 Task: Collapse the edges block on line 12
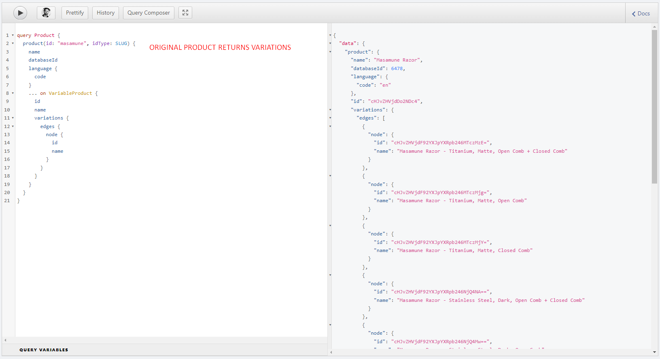click(13, 126)
